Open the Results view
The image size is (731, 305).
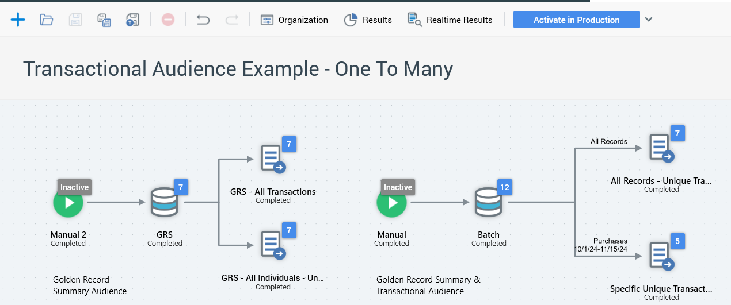click(x=368, y=20)
